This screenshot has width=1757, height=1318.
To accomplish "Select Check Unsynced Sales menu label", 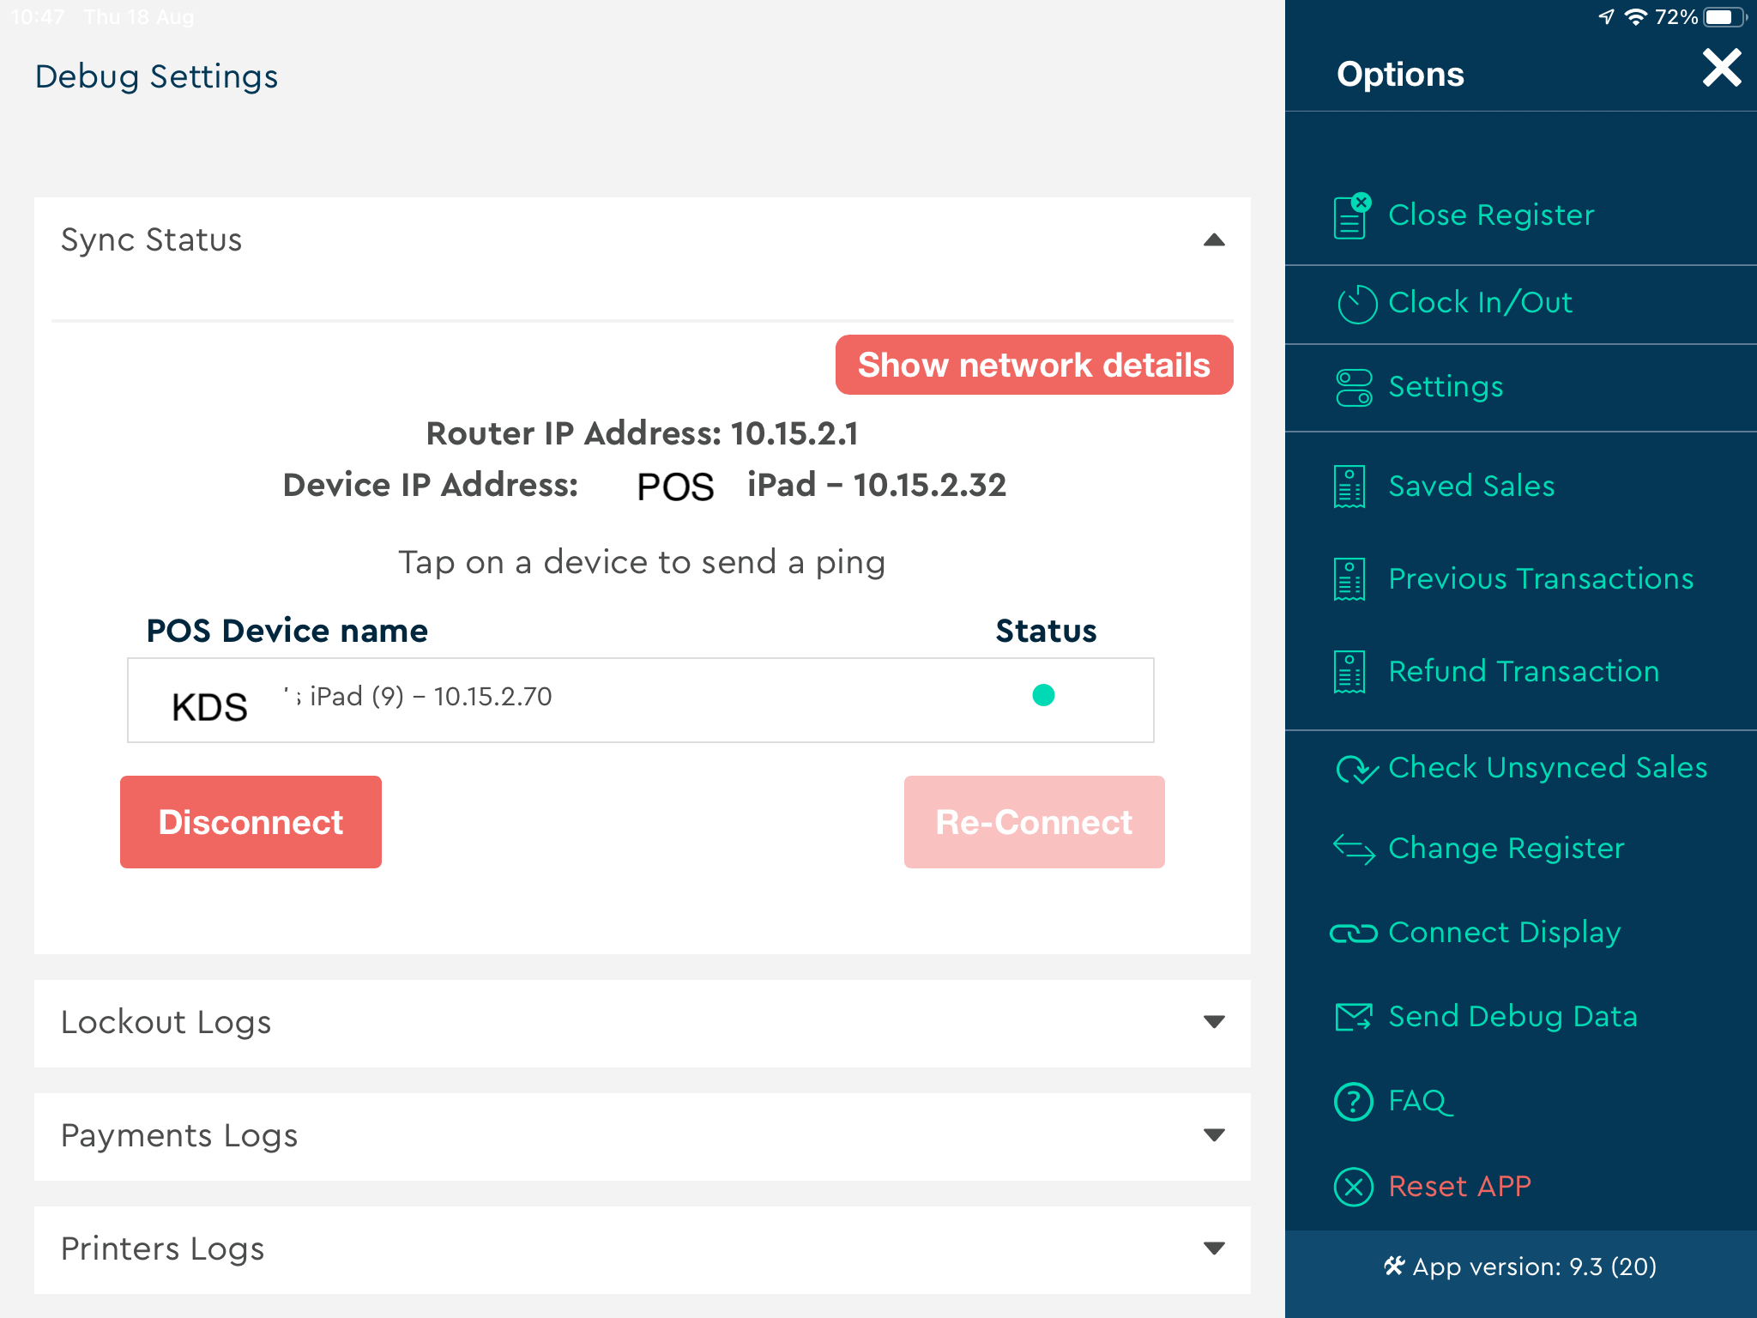I will pos(1548,767).
